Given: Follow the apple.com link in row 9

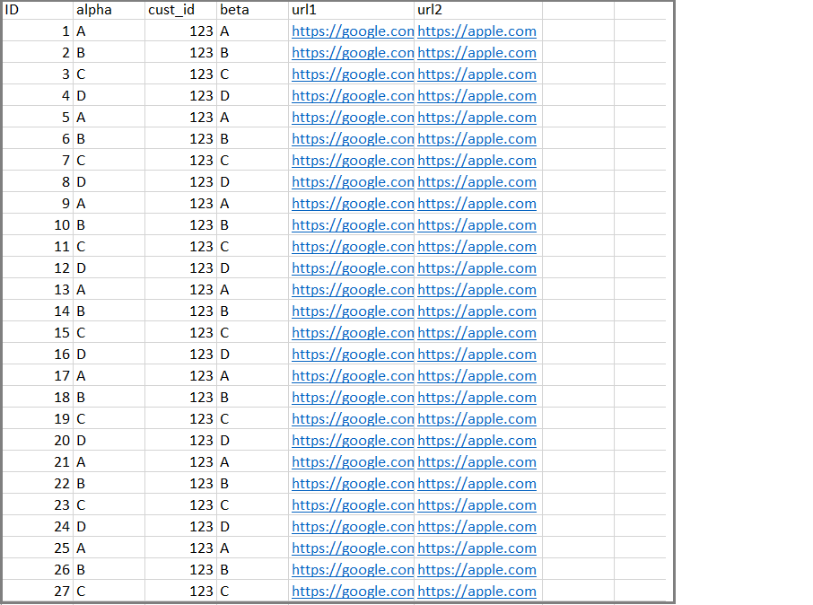Looking at the screenshot, I should (x=476, y=204).
